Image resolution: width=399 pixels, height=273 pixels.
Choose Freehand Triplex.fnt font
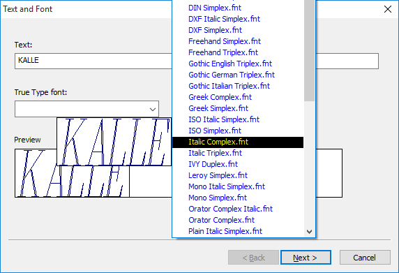[x=238, y=52]
